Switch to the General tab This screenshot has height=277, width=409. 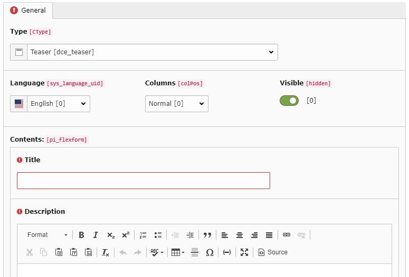28,10
